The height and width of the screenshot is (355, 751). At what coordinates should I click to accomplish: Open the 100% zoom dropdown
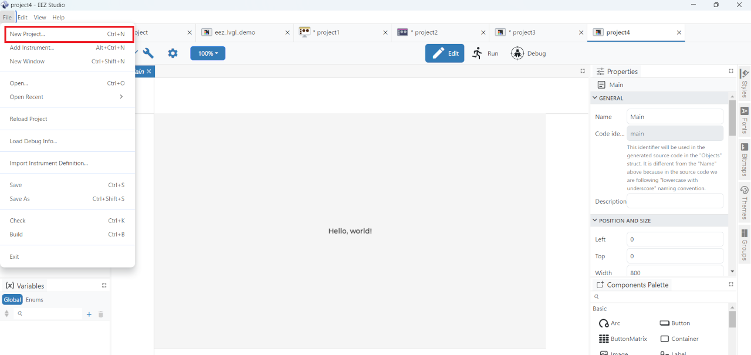click(x=208, y=53)
